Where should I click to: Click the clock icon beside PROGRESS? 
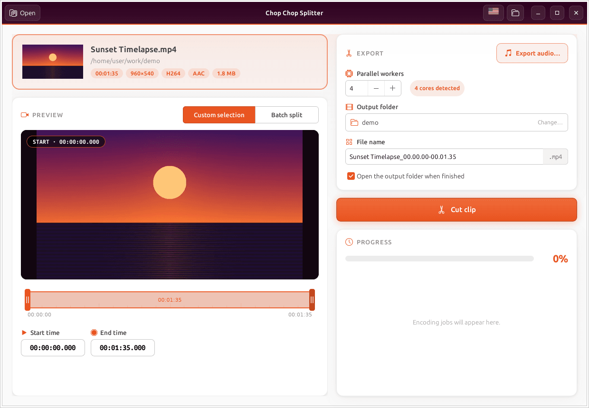[x=349, y=242]
